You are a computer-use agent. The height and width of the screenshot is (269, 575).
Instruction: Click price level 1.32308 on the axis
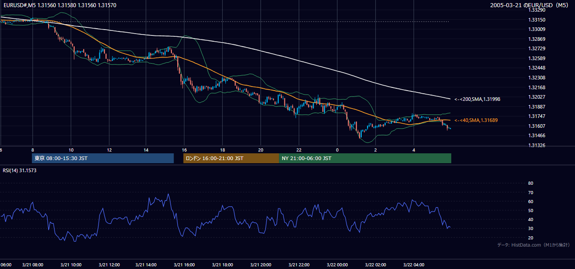coord(537,78)
